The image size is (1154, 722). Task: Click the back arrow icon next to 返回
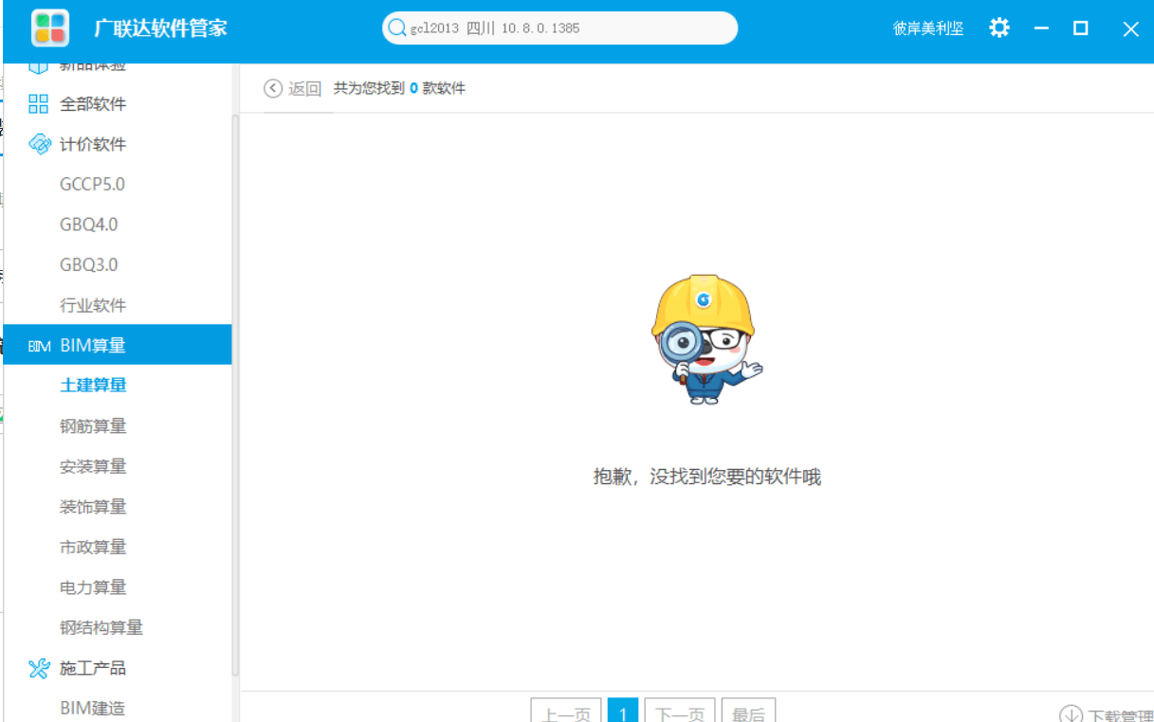click(x=273, y=88)
